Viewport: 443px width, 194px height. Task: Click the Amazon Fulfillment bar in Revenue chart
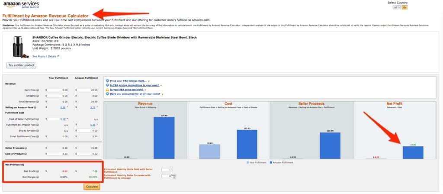164,138
